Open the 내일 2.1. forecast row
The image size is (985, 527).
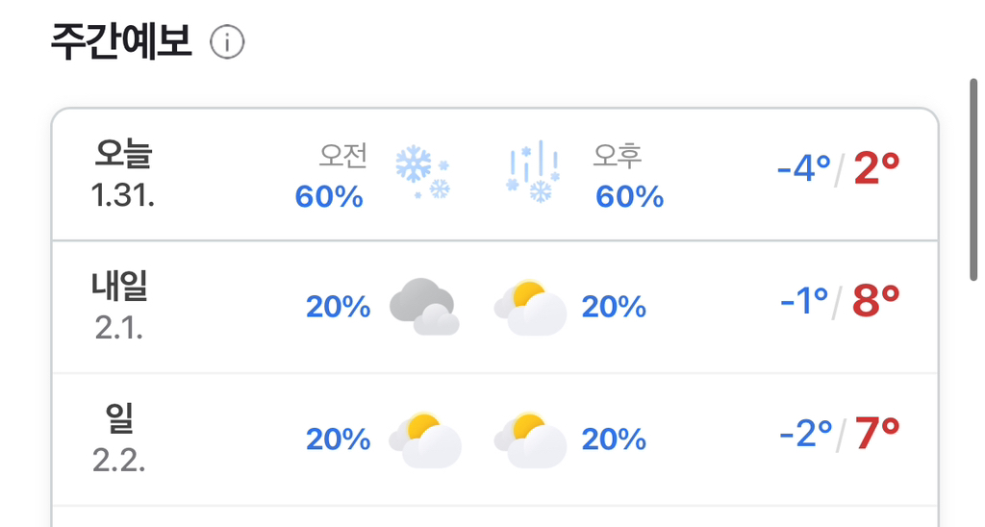coord(495,307)
